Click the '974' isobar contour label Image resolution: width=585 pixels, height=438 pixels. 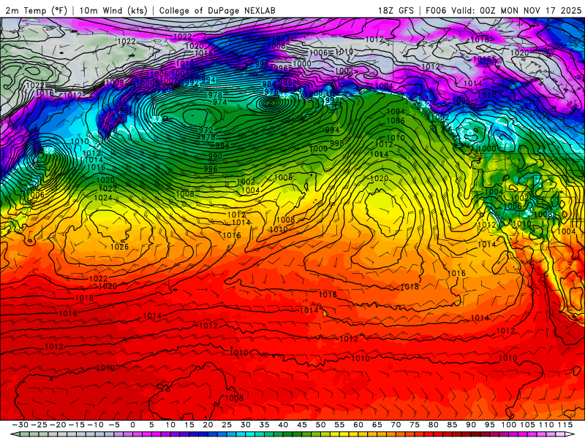(x=220, y=101)
